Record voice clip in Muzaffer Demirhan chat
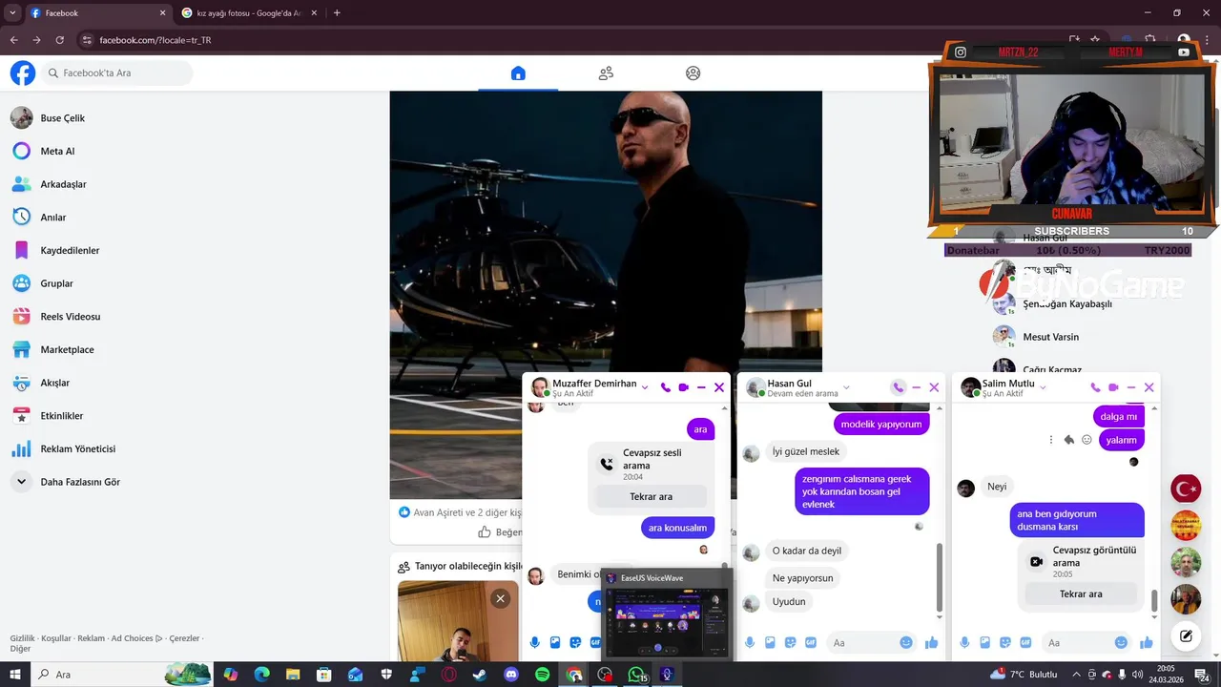Viewport: 1221px width, 687px height. tap(535, 642)
